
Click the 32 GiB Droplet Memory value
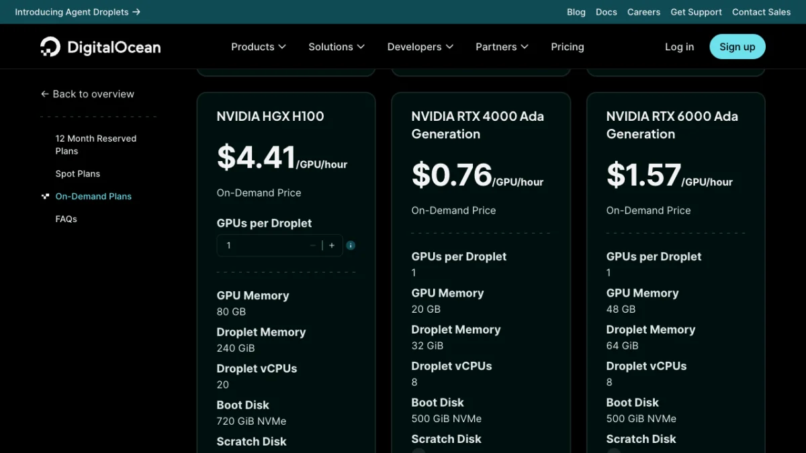pos(427,346)
